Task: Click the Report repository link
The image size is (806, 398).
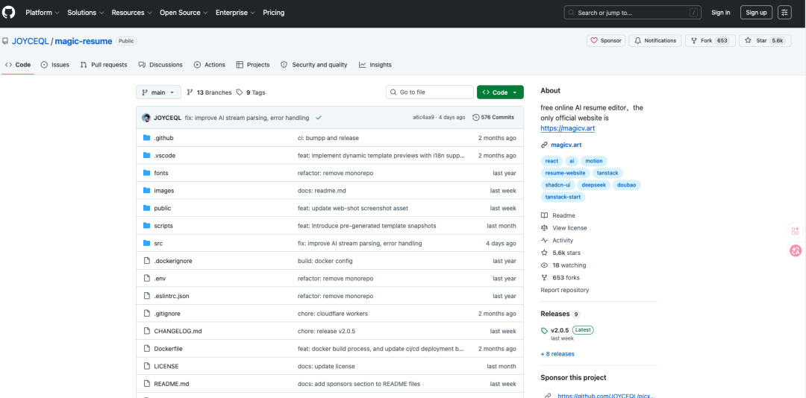Action: tap(564, 290)
